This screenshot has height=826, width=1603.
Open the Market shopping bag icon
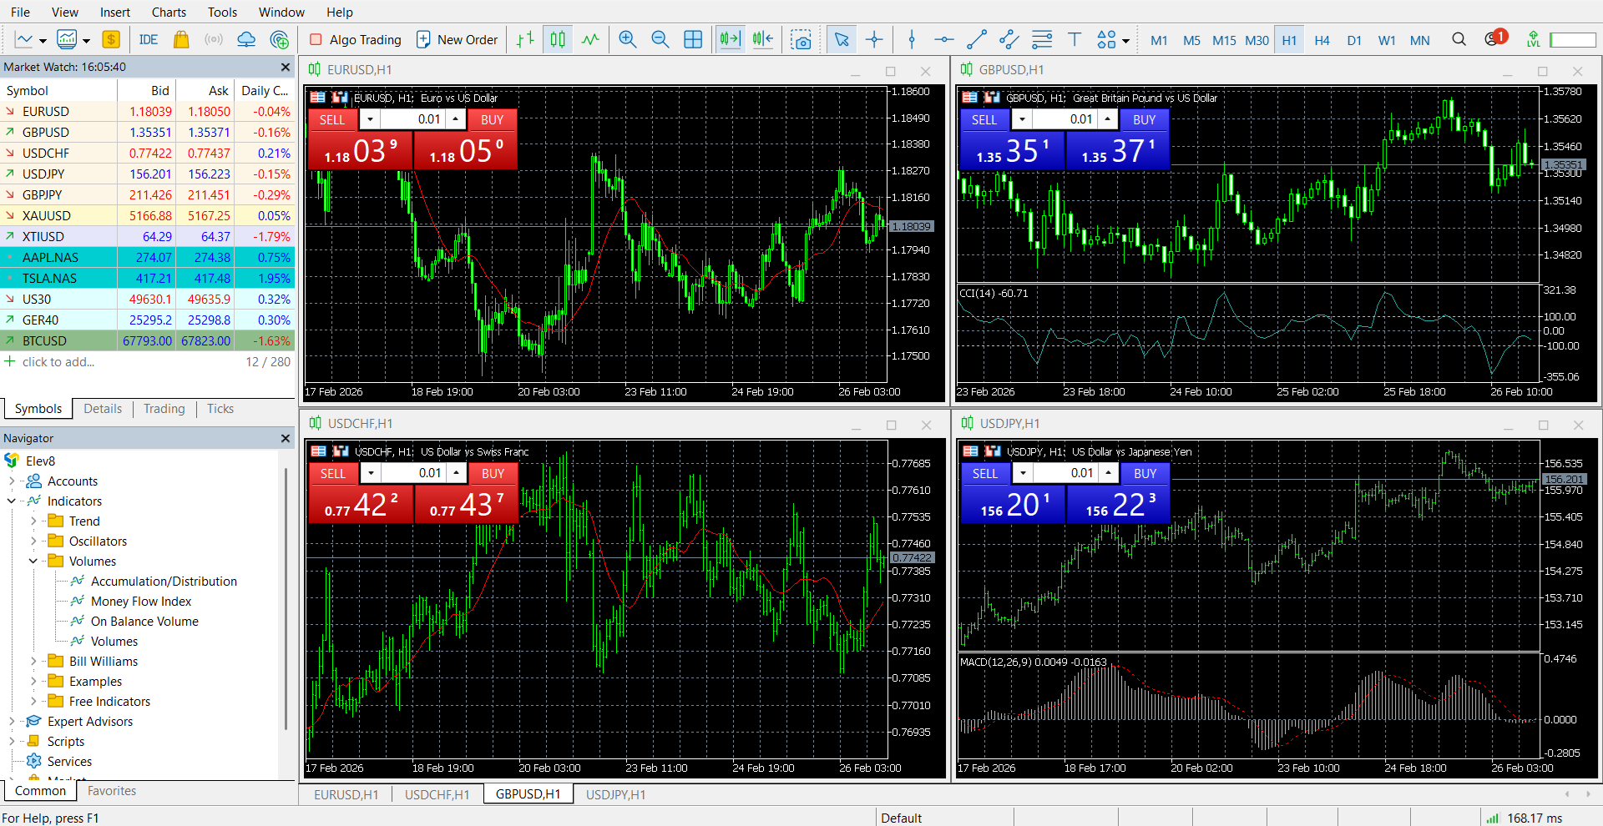click(x=181, y=39)
